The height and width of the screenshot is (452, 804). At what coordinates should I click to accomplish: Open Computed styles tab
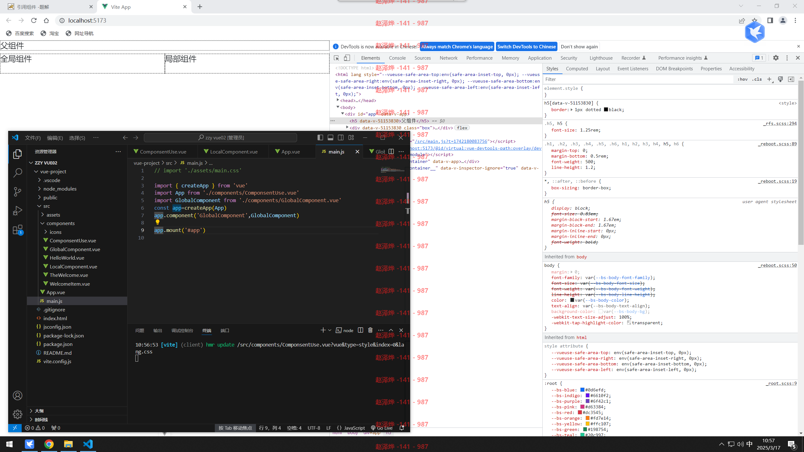[577, 69]
